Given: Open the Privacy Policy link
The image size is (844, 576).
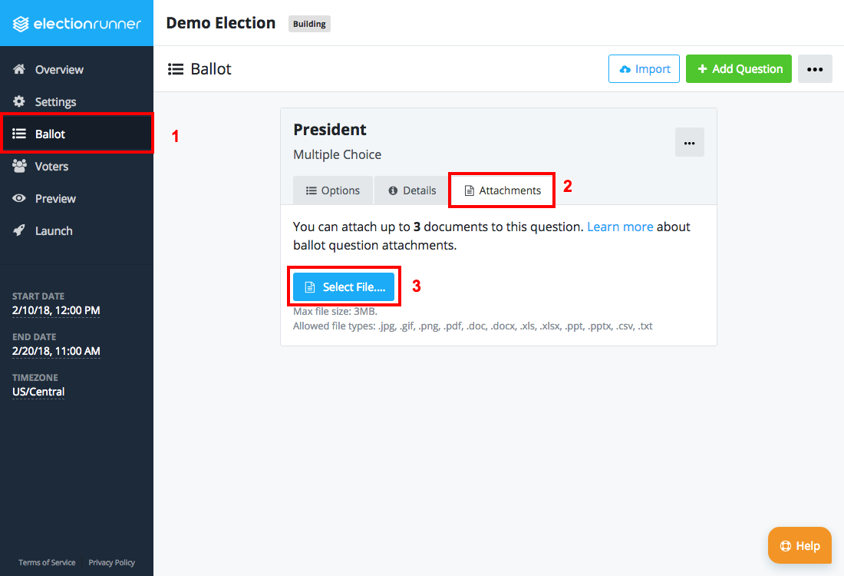Looking at the screenshot, I should [111, 562].
